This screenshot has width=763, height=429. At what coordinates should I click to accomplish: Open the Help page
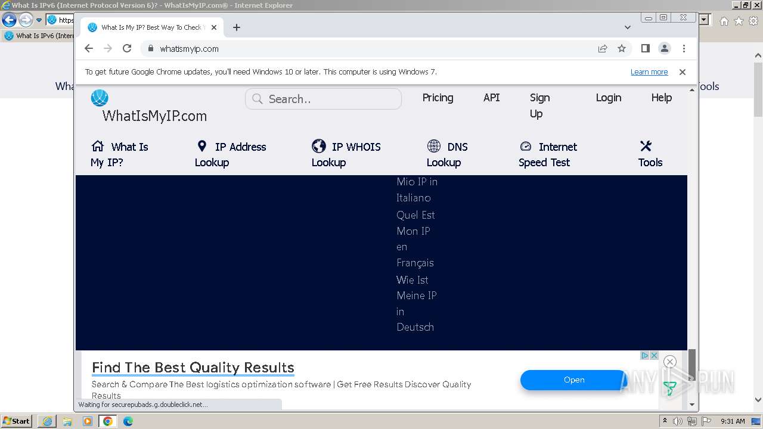pyautogui.click(x=661, y=98)
